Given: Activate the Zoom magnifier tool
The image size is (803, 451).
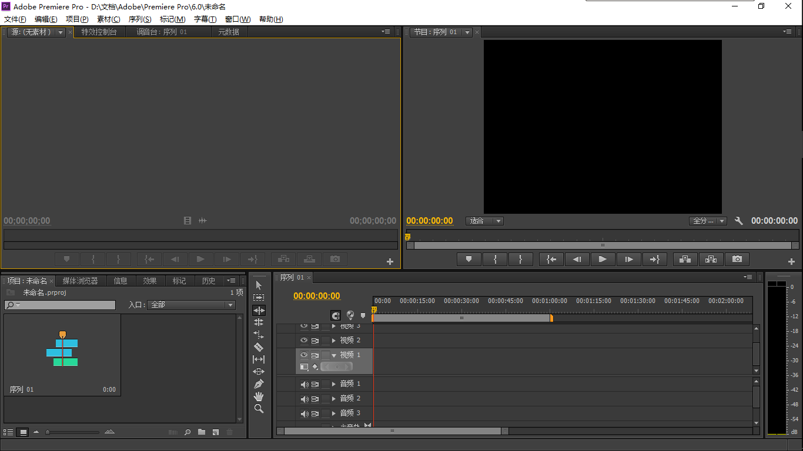Looking at the screenshot, I should 259,409.
